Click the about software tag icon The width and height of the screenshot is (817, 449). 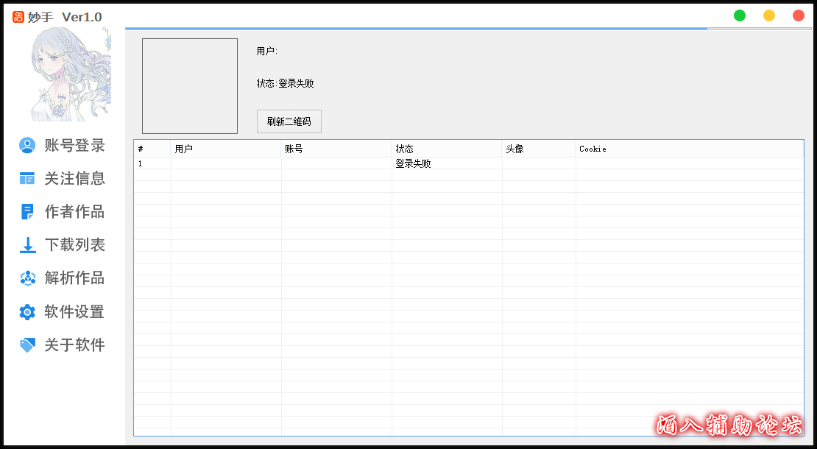point(27,345)
